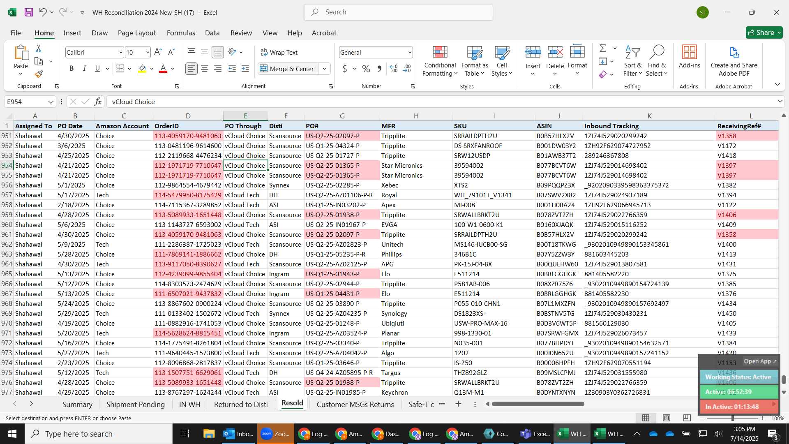Click the zoom slider handle

[x=732, y=418]
